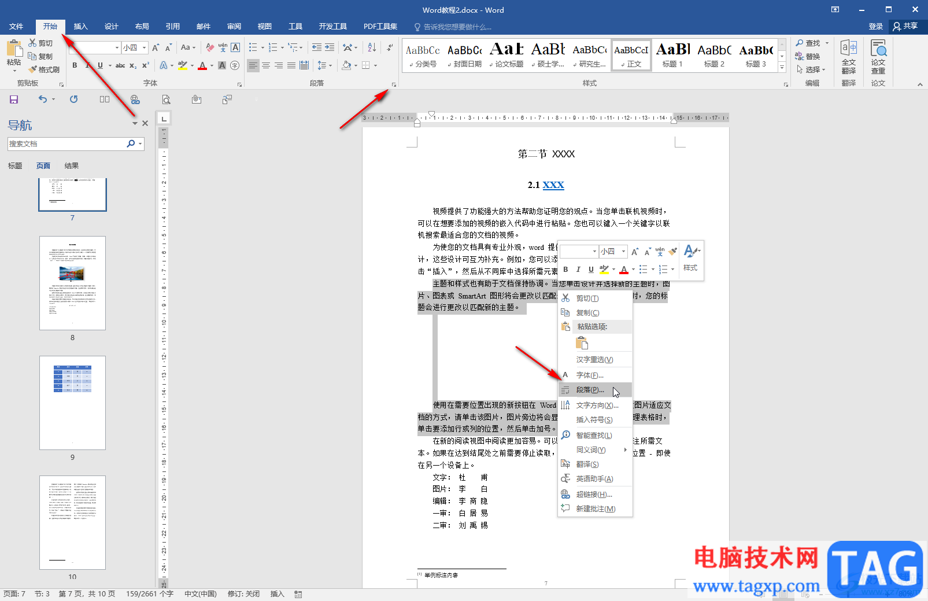This screenshot has width=928, height=601.
Task: Toggle character shading A button
Action: pyautogui.click(x=222, y=65)
